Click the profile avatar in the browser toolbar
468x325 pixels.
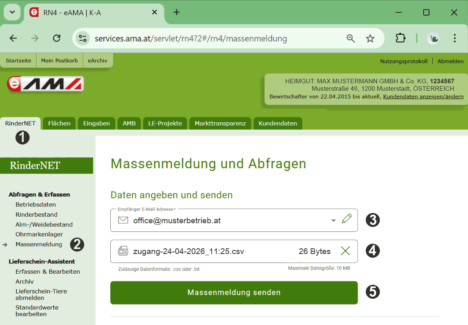pos(433,38)
